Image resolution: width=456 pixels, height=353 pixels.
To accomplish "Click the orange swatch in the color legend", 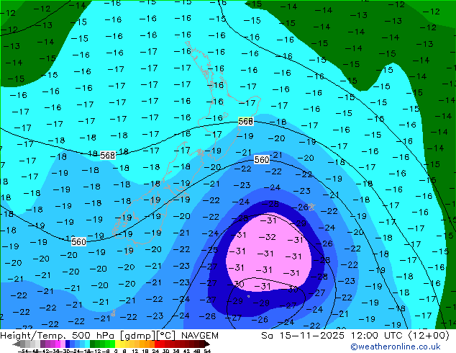I will (x=147, y=344).
